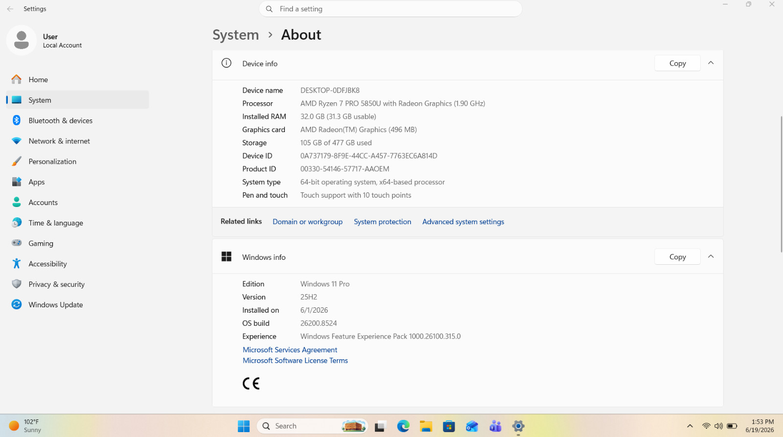
Task: Click the Bluetooth icon in sidebar
Action: click(17, 120)
